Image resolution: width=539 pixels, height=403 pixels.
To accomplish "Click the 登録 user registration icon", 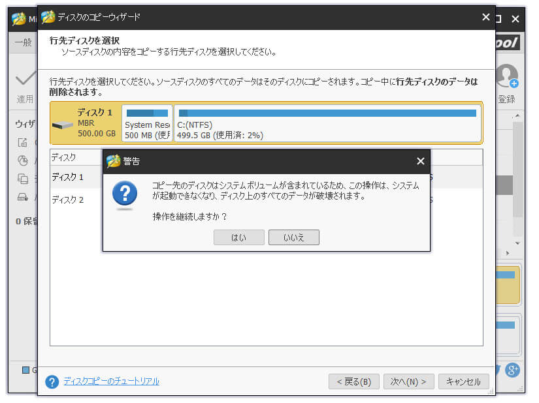I will tap(506, 76).
